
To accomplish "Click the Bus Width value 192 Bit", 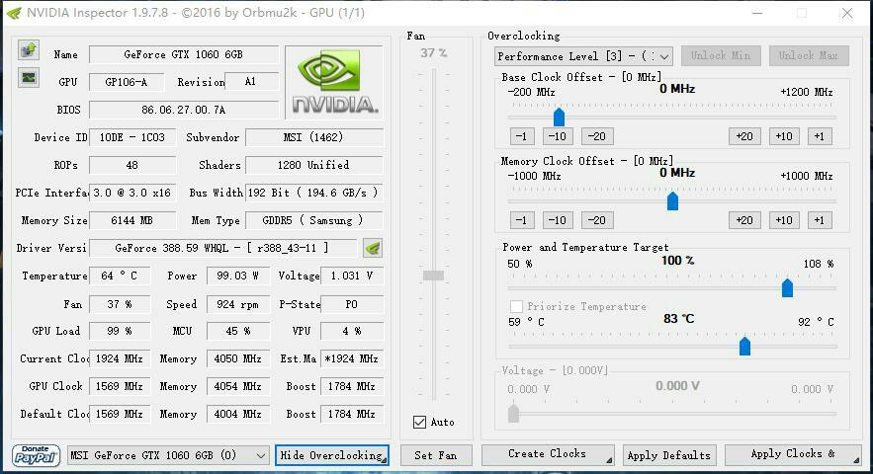I will tap(314, 193).
